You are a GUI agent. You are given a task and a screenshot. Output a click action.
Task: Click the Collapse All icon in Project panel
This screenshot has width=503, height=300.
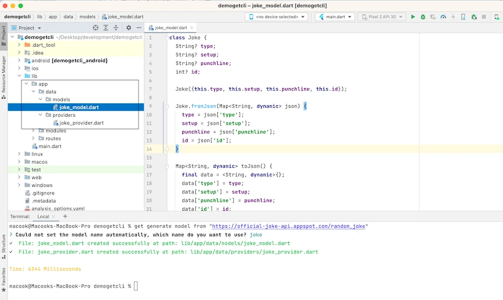pyautogui.click(x=116, y=28)
